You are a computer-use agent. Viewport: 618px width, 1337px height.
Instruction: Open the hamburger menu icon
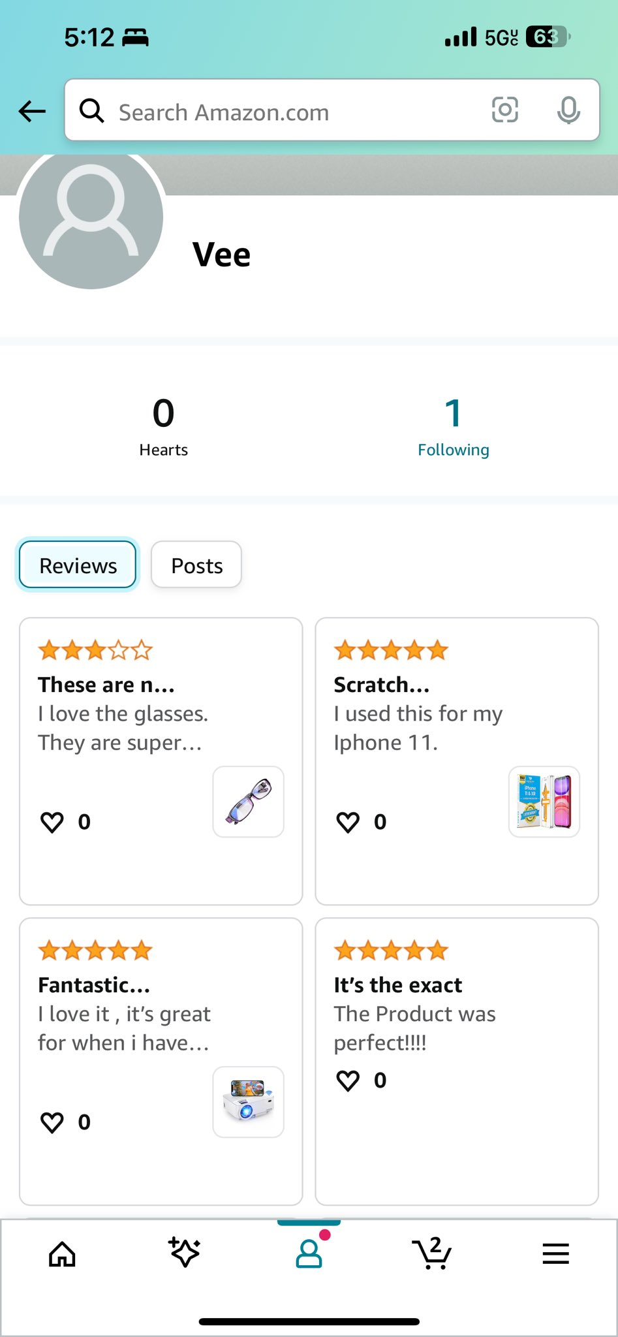pyautogui.click(x=555, y=1253)
